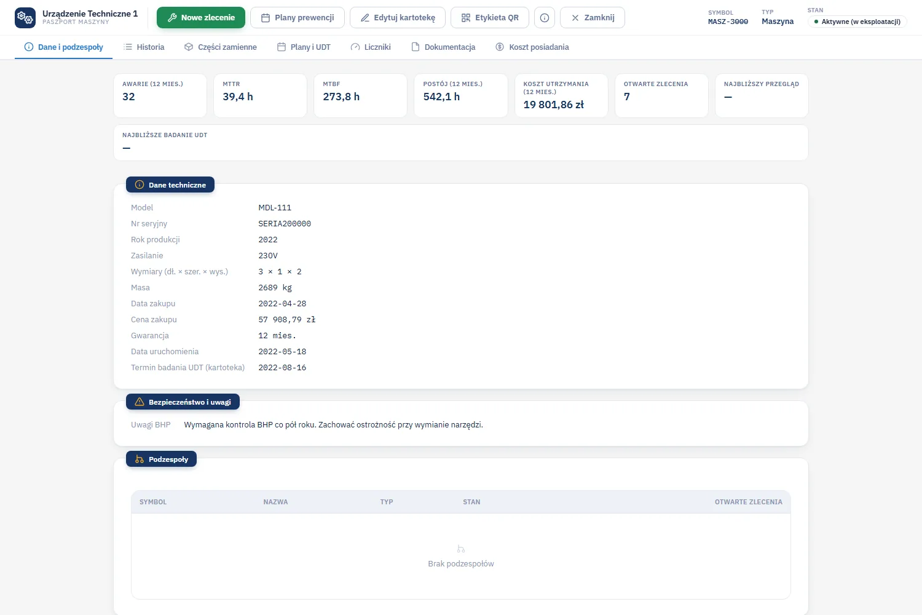The width and height of the screenshot is (922, 615).
Task: Click the MTTR 39,4 h card
Action: [261, 95]
